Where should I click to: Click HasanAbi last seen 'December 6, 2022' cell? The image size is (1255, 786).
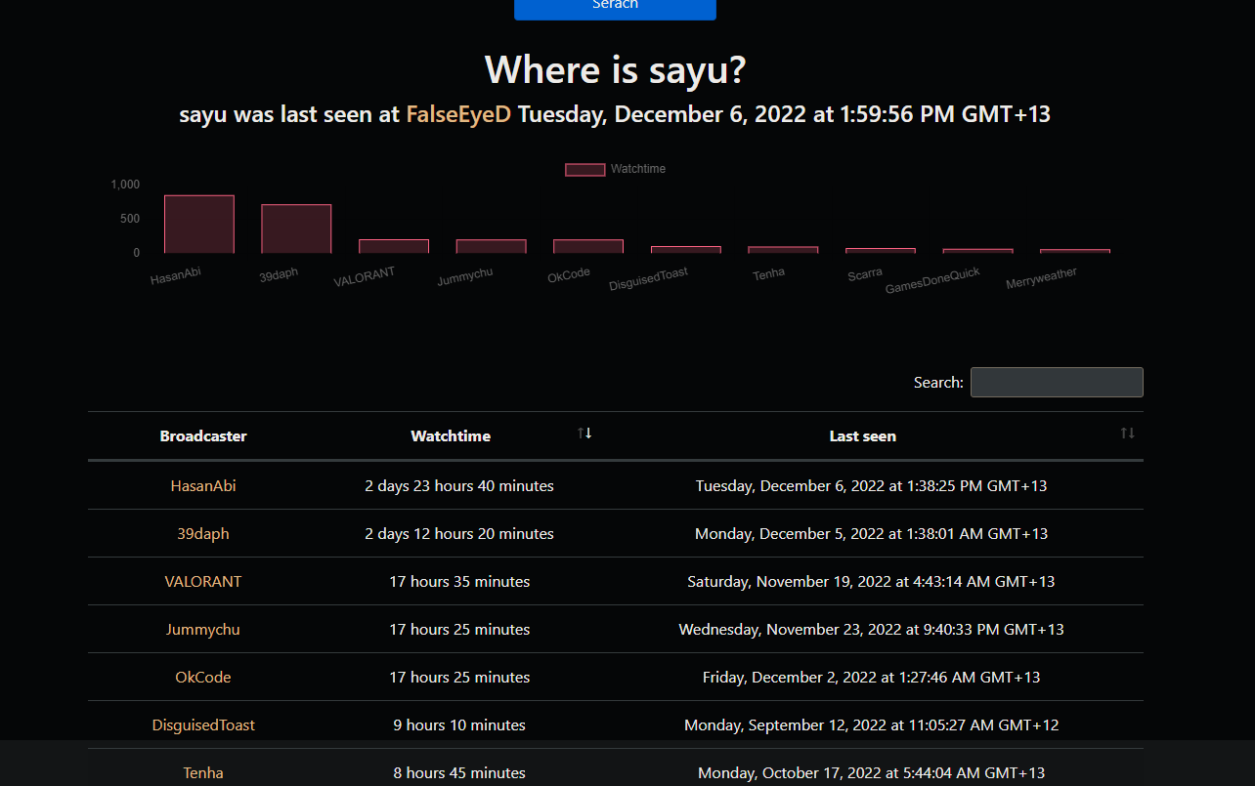click(x=871, y=485)
